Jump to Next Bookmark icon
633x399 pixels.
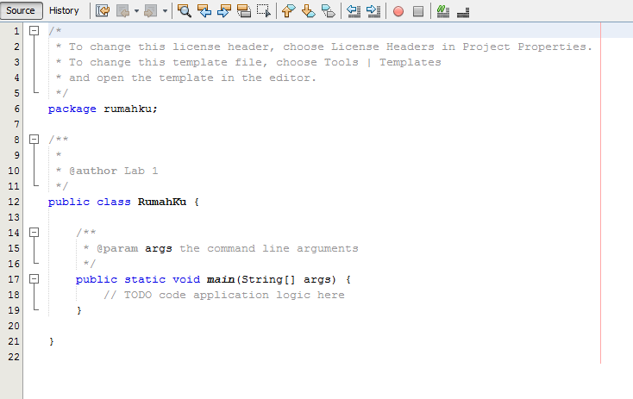coord(309,11)
